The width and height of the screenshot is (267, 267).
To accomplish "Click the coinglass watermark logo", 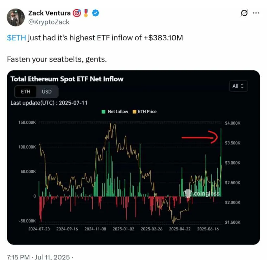I will tap(202, 194).
